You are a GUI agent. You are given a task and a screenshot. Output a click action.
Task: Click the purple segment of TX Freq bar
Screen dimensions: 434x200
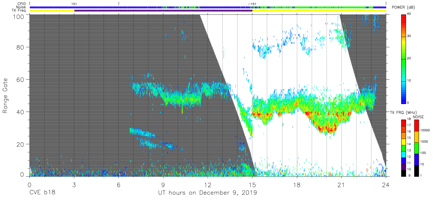tap(163, 11)
